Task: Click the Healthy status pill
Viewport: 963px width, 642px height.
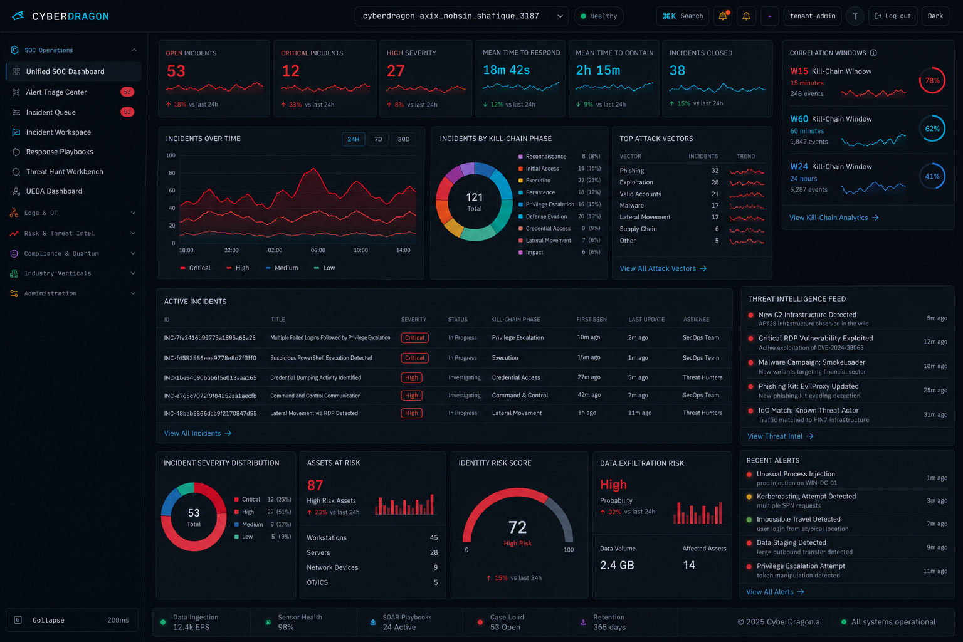Action: coord(599,16)
